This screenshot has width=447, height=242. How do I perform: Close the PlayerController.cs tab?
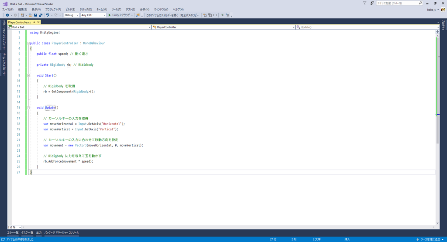click(x=38, y=22)
